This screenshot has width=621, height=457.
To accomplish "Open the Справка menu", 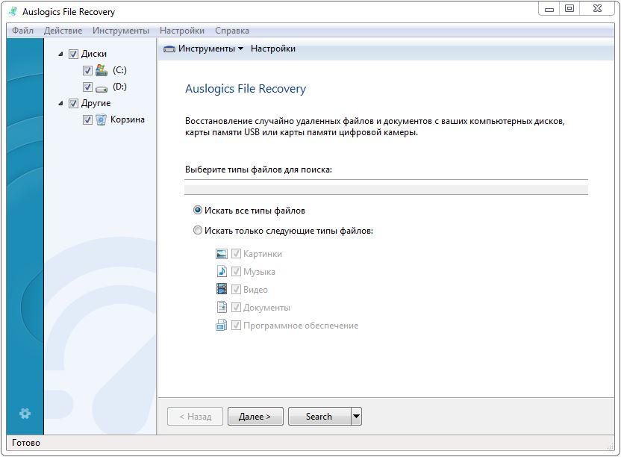I will [232, 31].
